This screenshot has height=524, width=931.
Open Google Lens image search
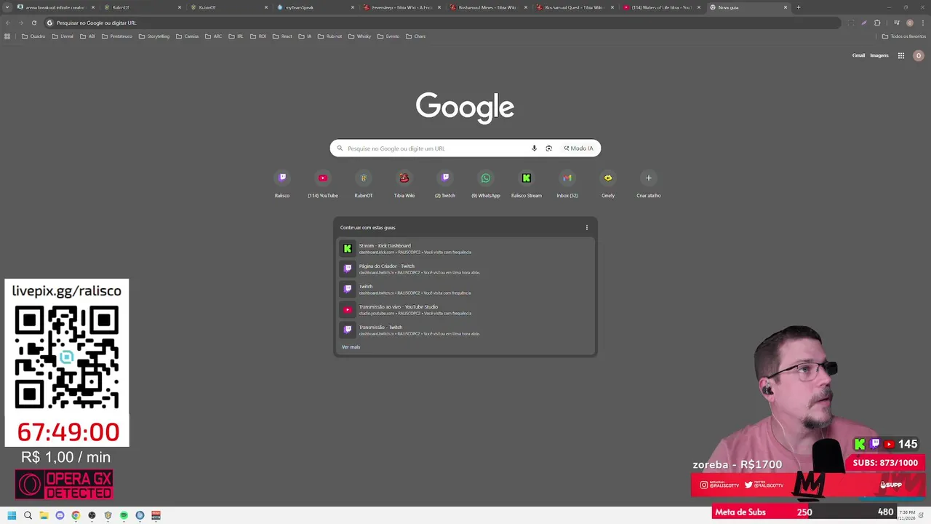click(x=548, y=148)
